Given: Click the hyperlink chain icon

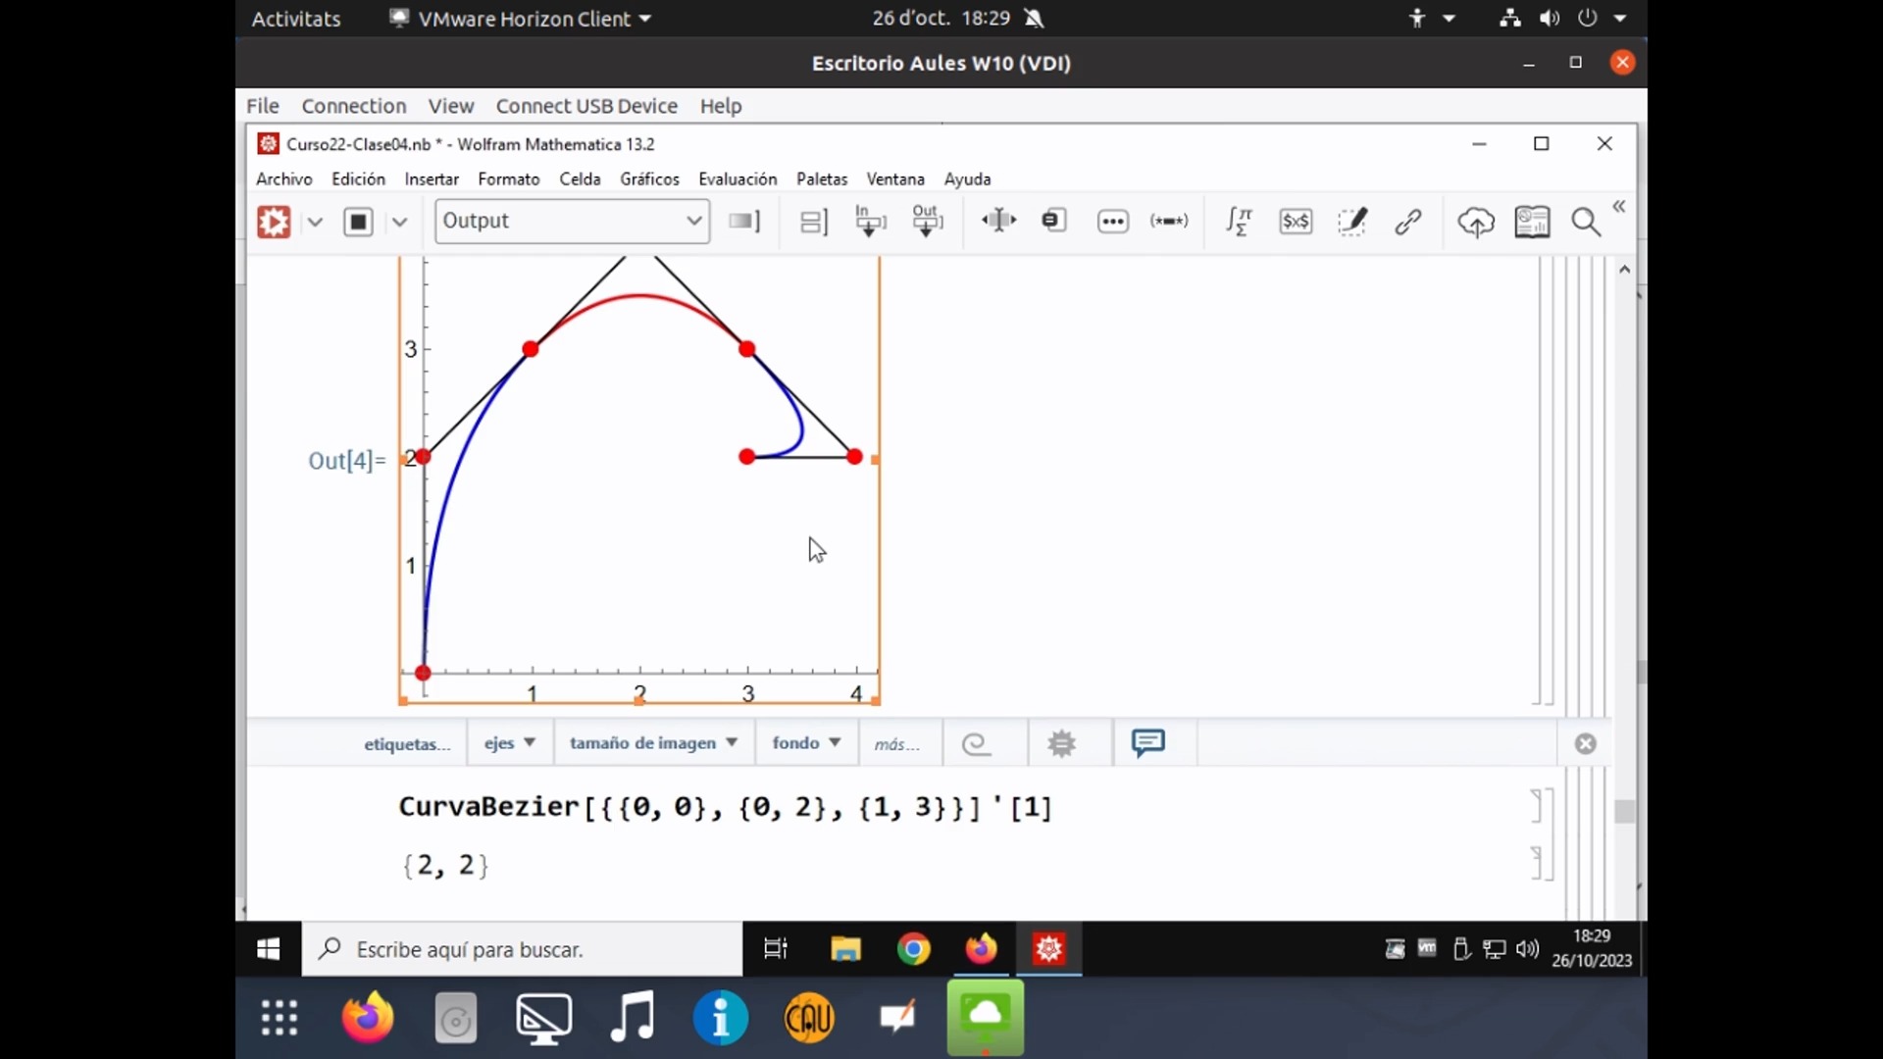Looking at the screenshot, I should click(1408, 222).
